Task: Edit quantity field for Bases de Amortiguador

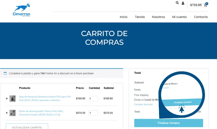Action: point(93,113)
